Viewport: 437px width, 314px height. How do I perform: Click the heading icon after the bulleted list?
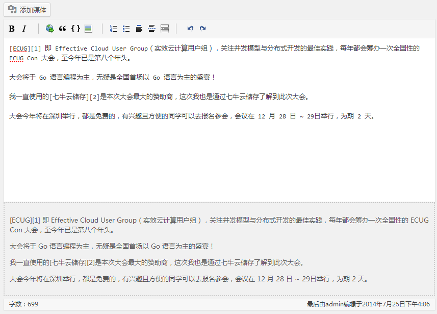click(139, 29)
